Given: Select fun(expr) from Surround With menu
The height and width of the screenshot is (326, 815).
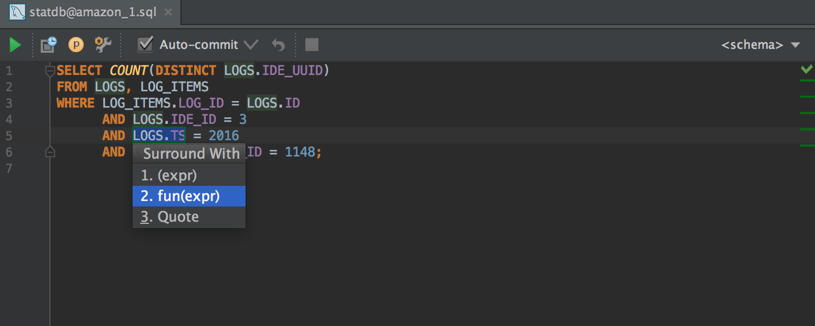Looking at the screenshot, I should coord(189,196).
